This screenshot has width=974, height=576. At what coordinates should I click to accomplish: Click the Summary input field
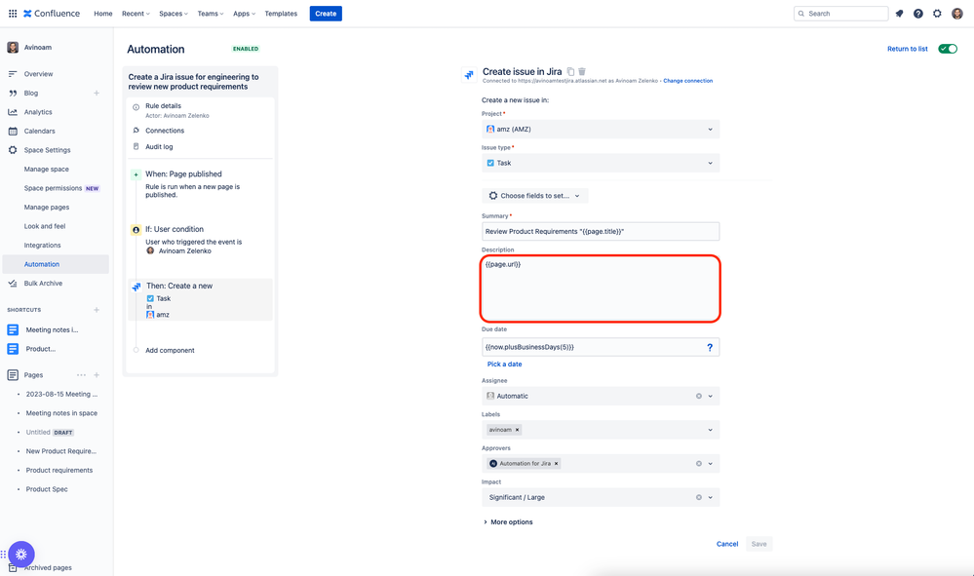600,232
